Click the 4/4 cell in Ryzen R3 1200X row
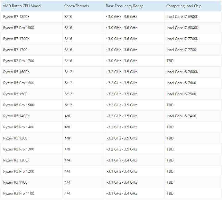This screenshot has height=200, width=222. point(83,160)
